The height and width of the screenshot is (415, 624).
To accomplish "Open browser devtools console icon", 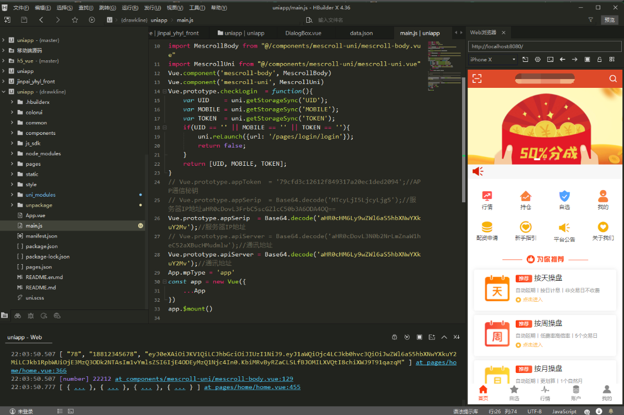I will (550, 59).
